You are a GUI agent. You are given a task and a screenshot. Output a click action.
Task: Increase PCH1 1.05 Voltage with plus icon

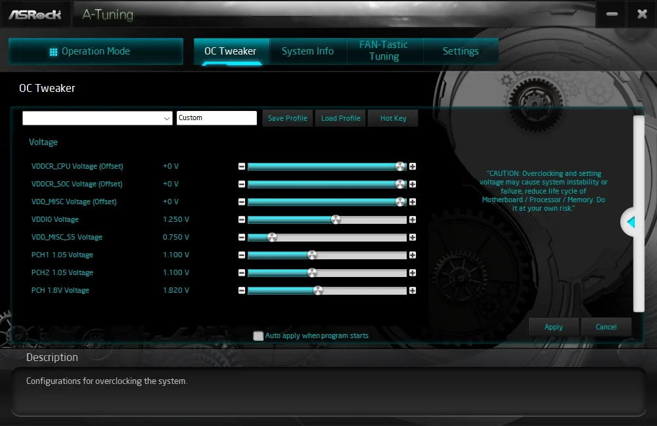tap(413, 255)
